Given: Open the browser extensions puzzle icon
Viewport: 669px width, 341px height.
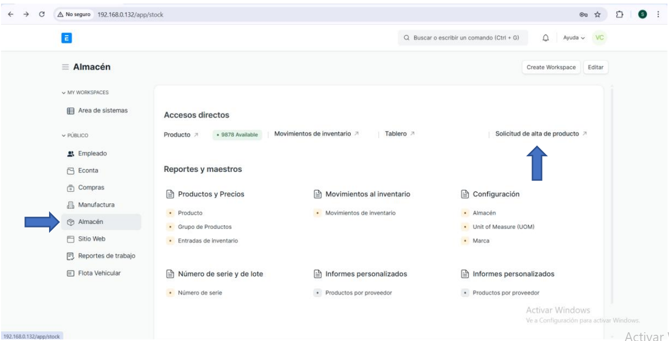Looking at the screenshot, I should tap(620, 14).
